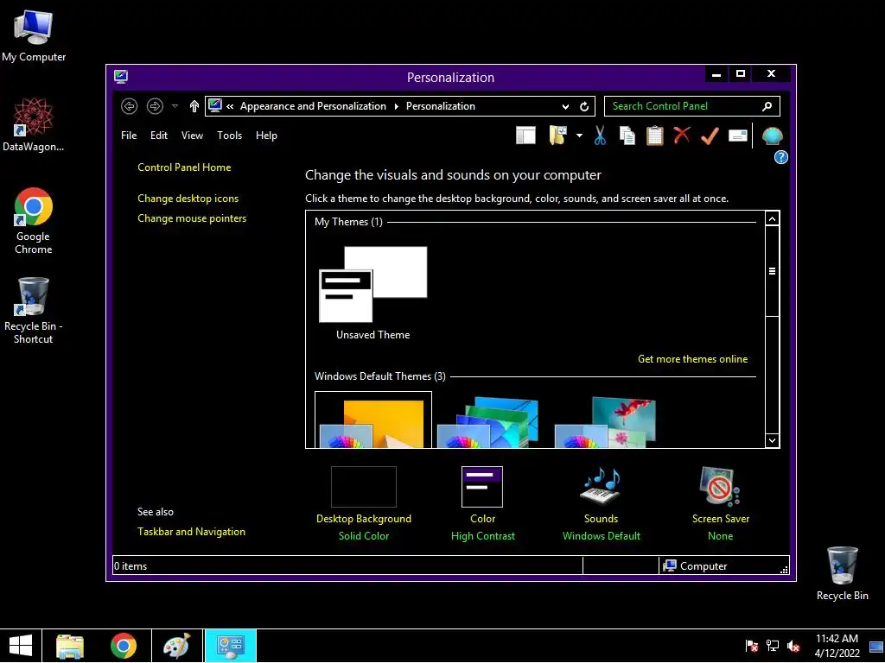885x663 pixels.
Task: Go back with the left arrow button
Action: point(130,106)
